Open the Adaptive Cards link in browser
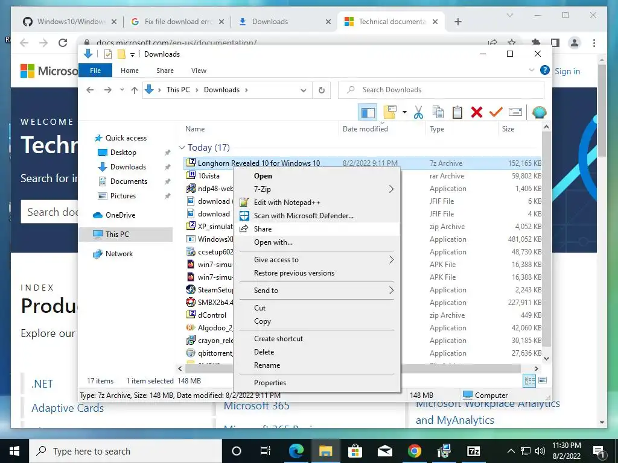 click(x=68, y=408)
